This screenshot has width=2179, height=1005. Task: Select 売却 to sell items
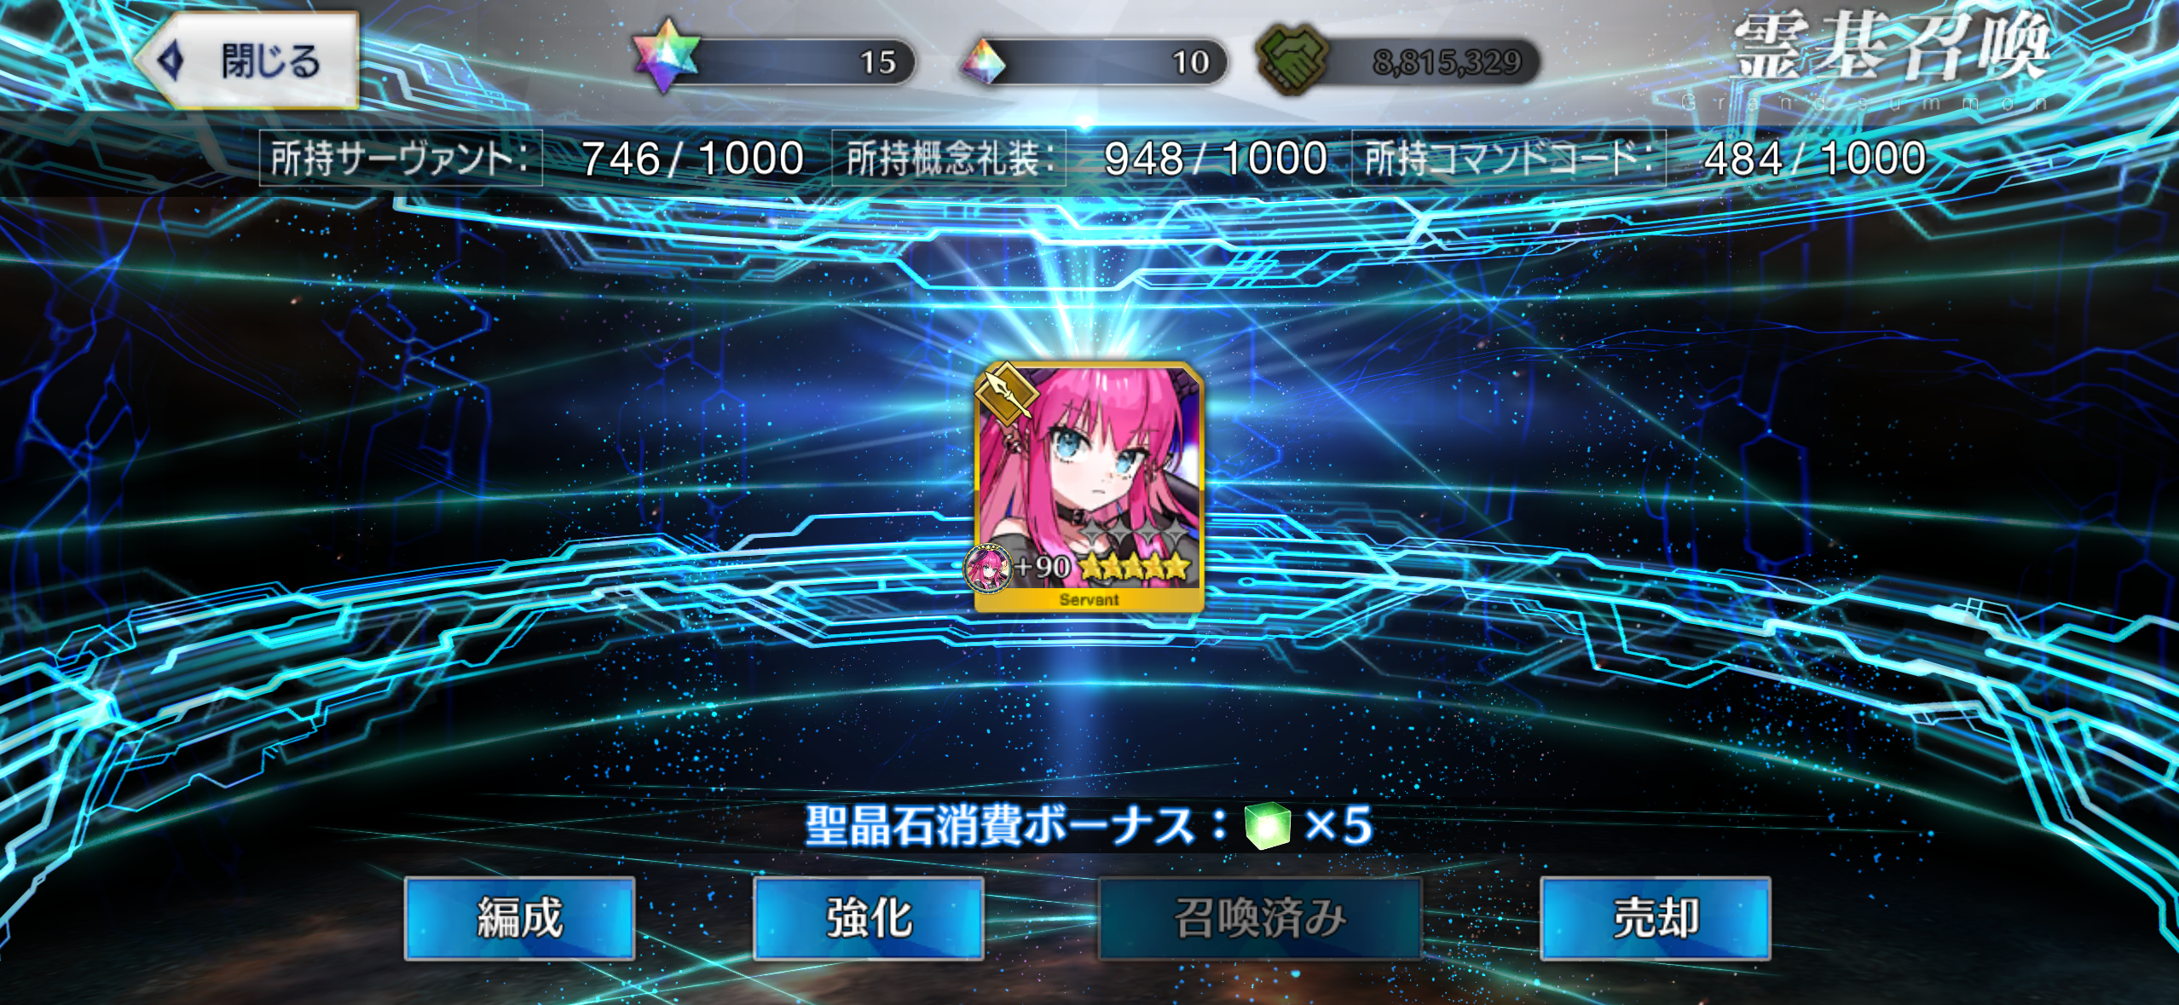(x=1656, y=918)
